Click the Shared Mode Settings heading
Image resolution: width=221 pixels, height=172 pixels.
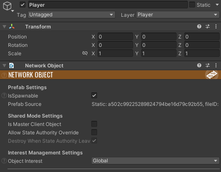pos(35,116)
